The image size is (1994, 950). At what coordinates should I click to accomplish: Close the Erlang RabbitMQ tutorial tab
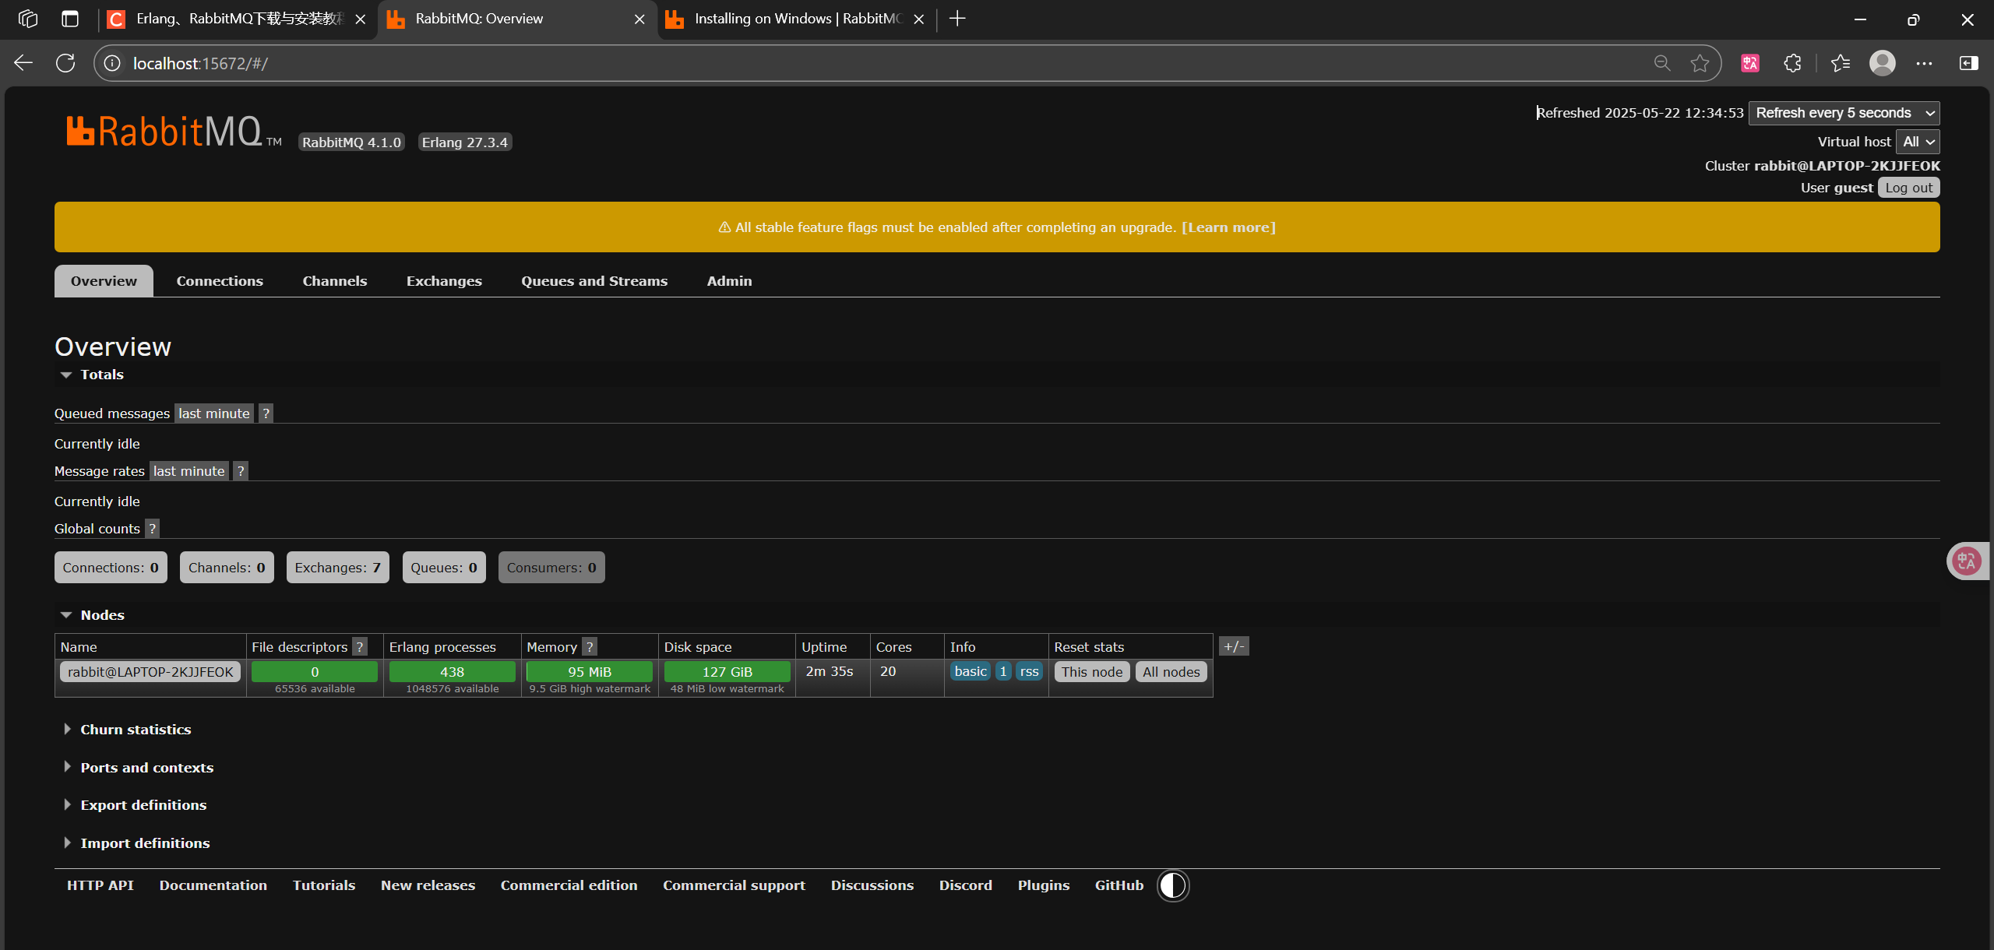pos(360,19)
